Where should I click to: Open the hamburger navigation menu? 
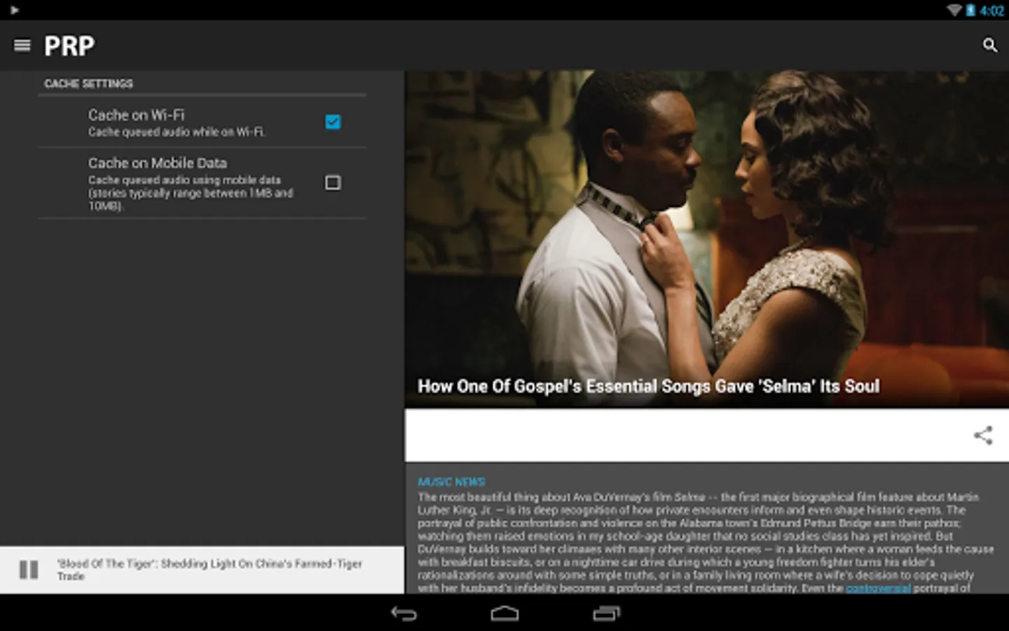(22, 46)
